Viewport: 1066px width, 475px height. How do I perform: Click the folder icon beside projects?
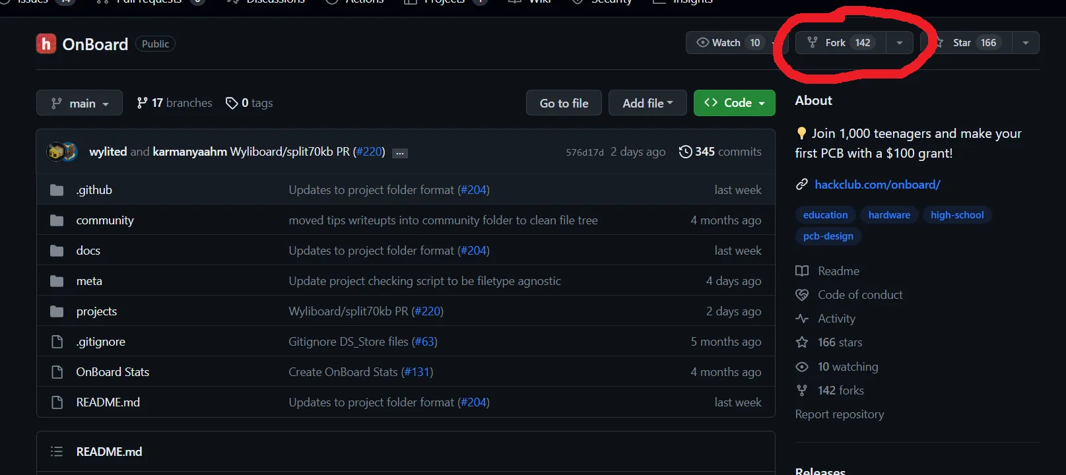click(x=57, y=311)
